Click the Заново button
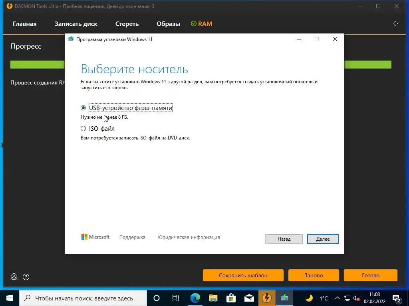The width and height of the screenshot is (409, 306). pos(314,275)
